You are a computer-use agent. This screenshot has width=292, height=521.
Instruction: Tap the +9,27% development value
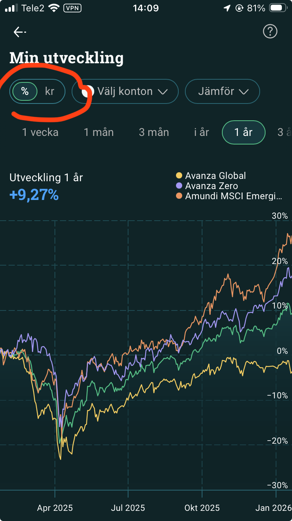pos(34,194)
